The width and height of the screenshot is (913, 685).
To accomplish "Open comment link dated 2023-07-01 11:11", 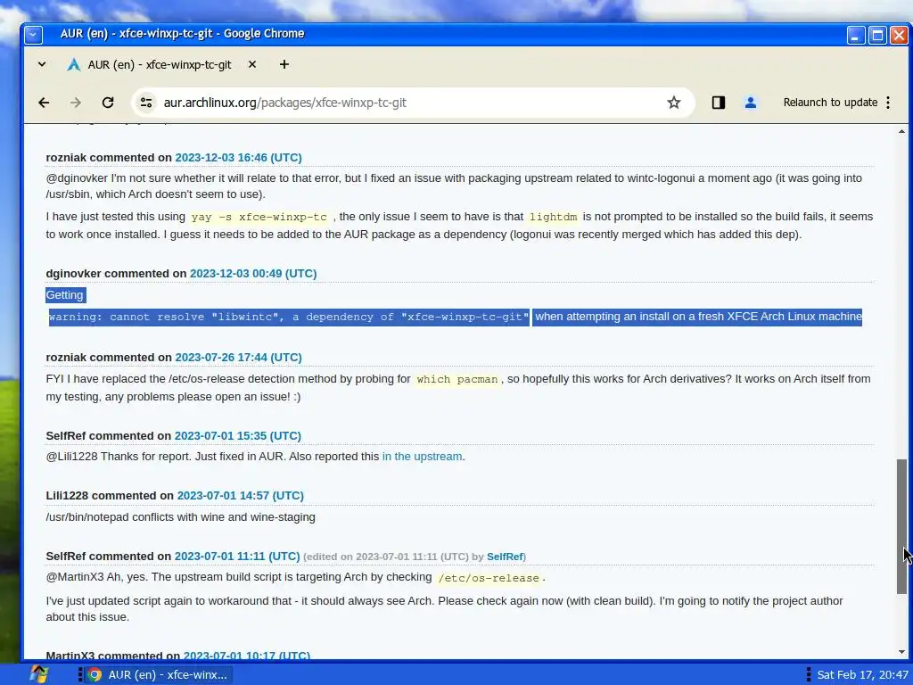I will pyautogui.click(x=237, y=557).
